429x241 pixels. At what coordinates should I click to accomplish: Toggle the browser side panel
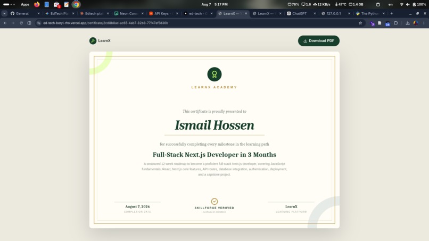pos(29,23)
